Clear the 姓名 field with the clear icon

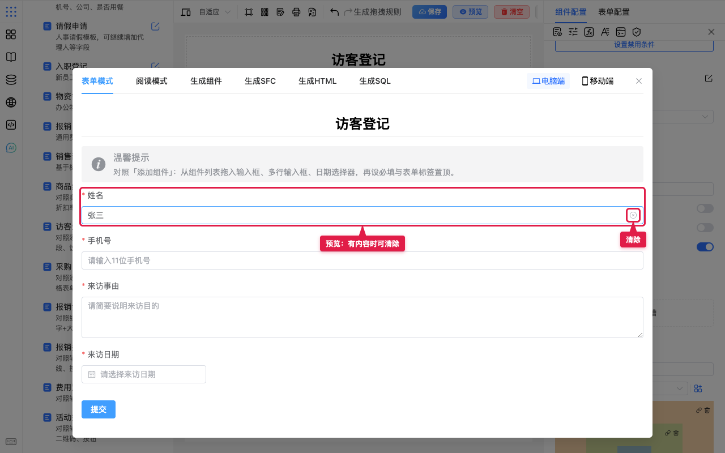[x=633, y=215]
